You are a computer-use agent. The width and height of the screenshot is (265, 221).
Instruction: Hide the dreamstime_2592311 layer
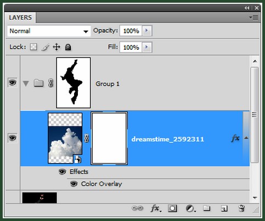tap(13, 138)
